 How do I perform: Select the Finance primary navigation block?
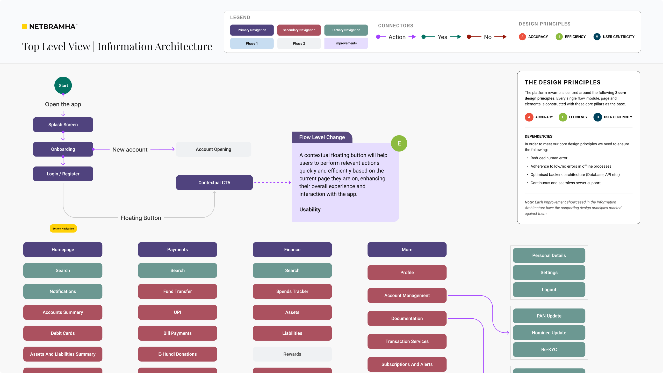[x=292, y=249]
